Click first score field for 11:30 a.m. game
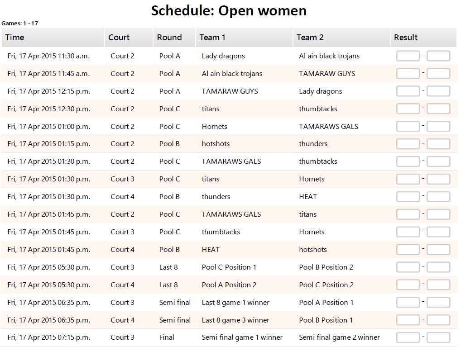Image resolution: width=461 pixels, height=356 pixels. click(x=408, y=56)
